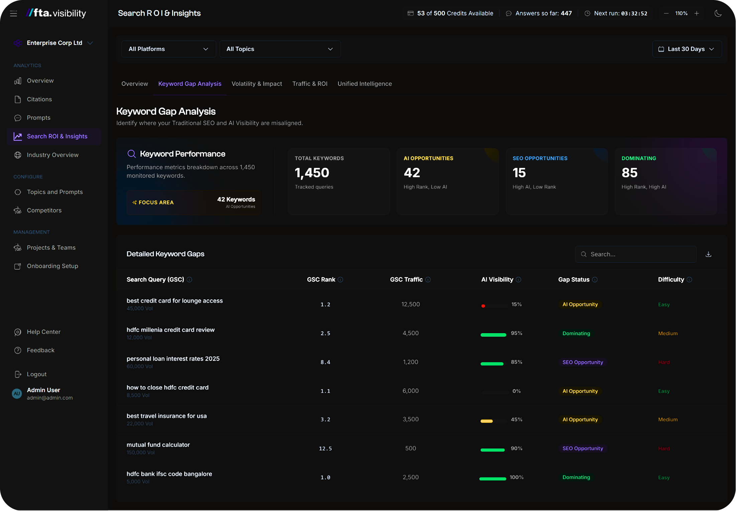Expand the All Topics dropdown
Image resolution: width=736 pixels, height=511 pixels.
tap(280, 49)
